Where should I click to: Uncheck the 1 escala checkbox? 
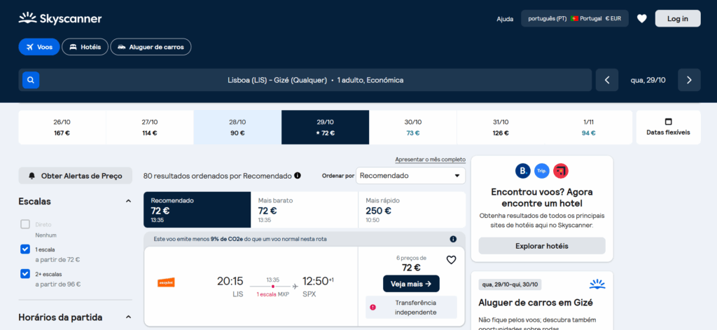[x=25, y=249]
